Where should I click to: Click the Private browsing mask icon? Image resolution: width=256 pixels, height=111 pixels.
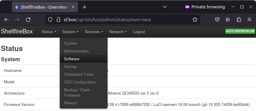click(x=187, y=7)
